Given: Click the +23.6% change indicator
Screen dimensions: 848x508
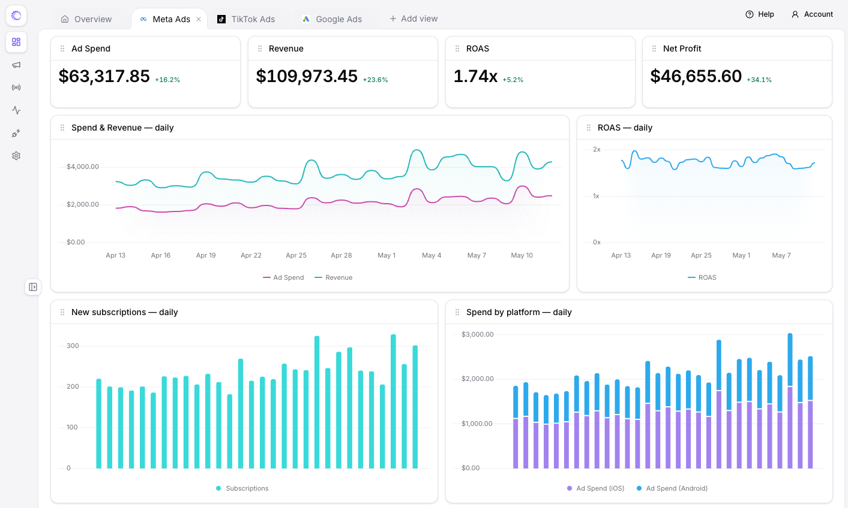Looking at the screenshot, I should [376, 80].
